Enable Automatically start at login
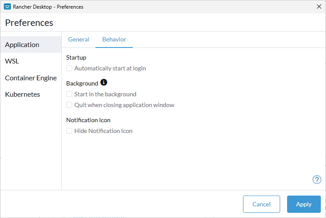The image size is (326, 218). 69,68
